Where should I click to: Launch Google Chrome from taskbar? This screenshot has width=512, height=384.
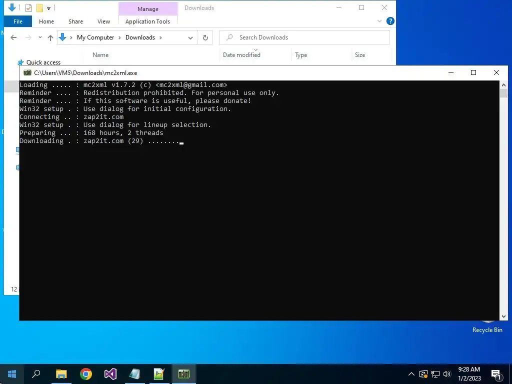pyautogui.click(x=86, y=374)
